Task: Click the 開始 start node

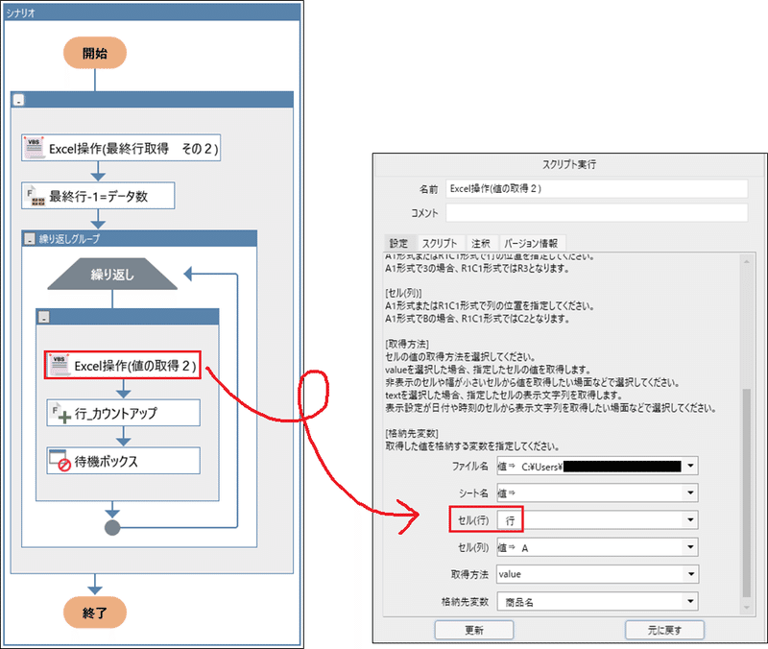Action: (x=93, y=53)
